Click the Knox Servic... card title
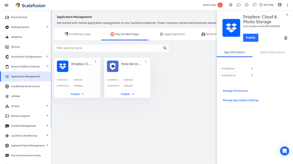 (x=132, y=64)
